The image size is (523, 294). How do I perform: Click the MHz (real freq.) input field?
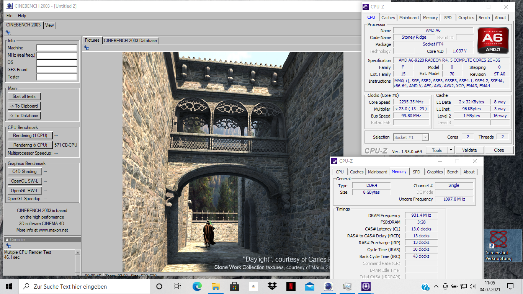click(x=57, y=55)
